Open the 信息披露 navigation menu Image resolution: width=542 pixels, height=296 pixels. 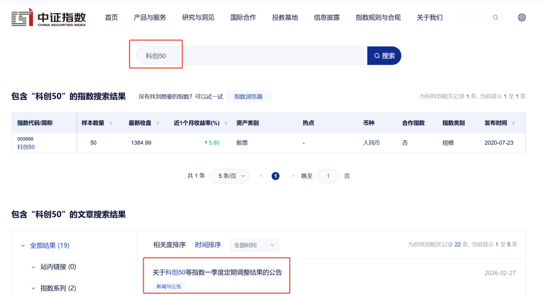(326, 17)
